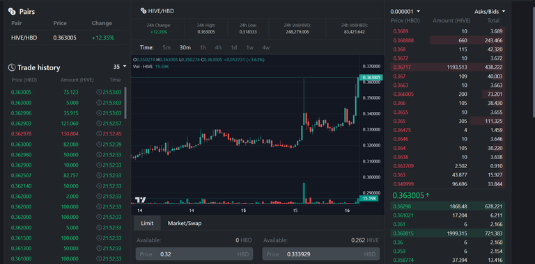Click the Price column header in Pairs
Screen dimensions: 535x264
[60, 23]
